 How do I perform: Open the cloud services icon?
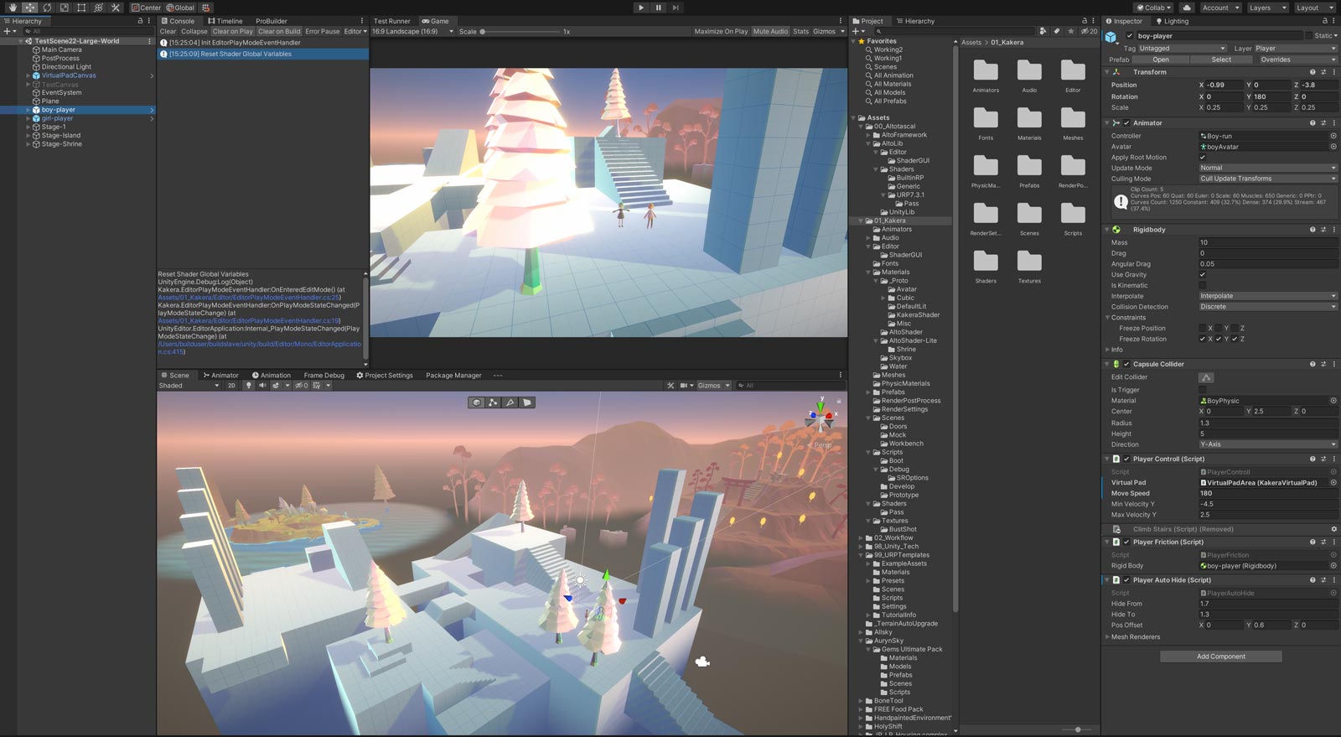pos(1187,8)
